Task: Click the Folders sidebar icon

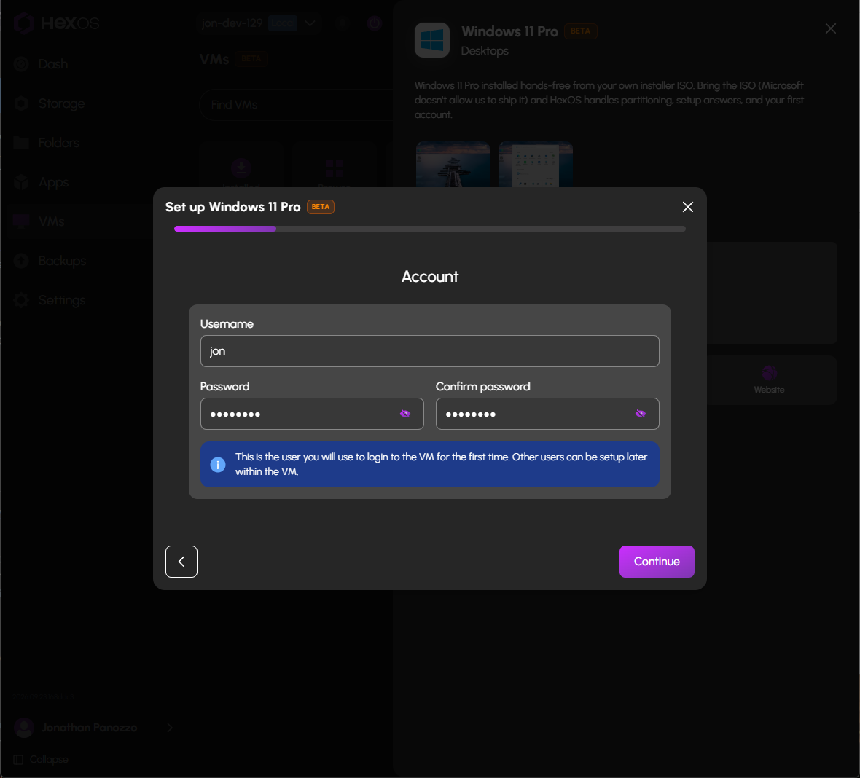Action: pyautogui.click(x=21, y=143)
